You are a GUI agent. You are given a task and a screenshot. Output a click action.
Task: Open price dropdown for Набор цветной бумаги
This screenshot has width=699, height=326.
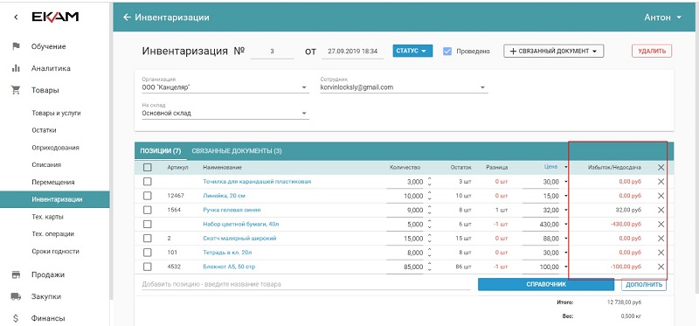point(565,225)
